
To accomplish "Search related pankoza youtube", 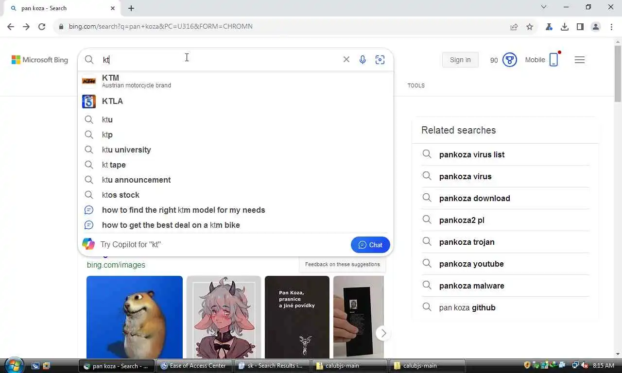I will [x=471, y=264].
